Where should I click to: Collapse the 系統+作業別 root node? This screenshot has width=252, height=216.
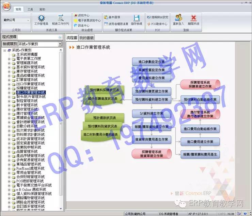click(4, 50)
